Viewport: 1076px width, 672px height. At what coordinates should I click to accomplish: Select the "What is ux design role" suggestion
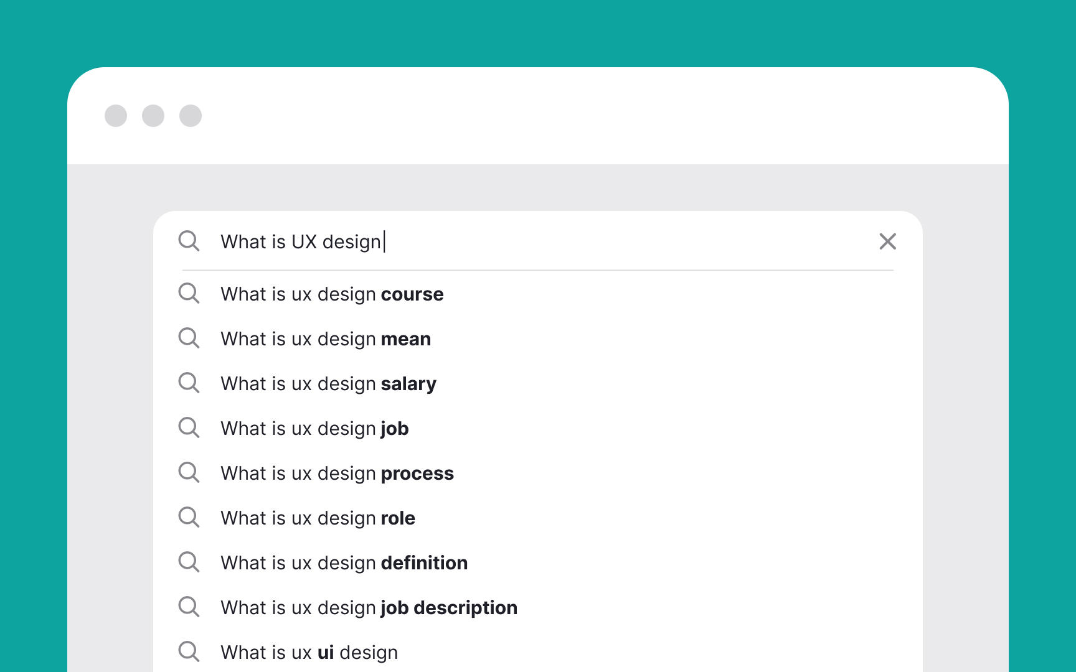pos(318,517)
